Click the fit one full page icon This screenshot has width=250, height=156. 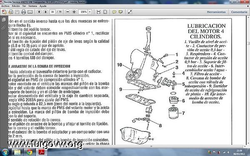click(105, 12)
